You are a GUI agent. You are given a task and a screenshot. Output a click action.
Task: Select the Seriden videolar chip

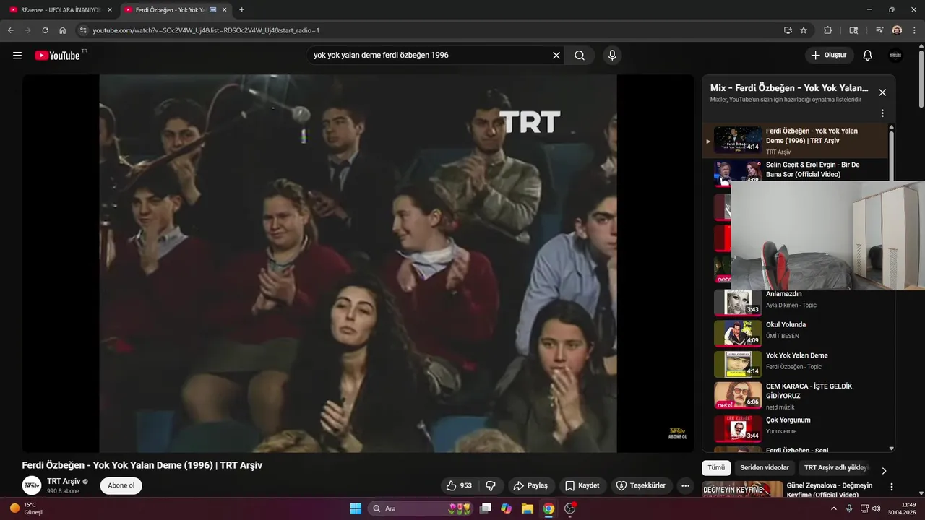(765, 468)
